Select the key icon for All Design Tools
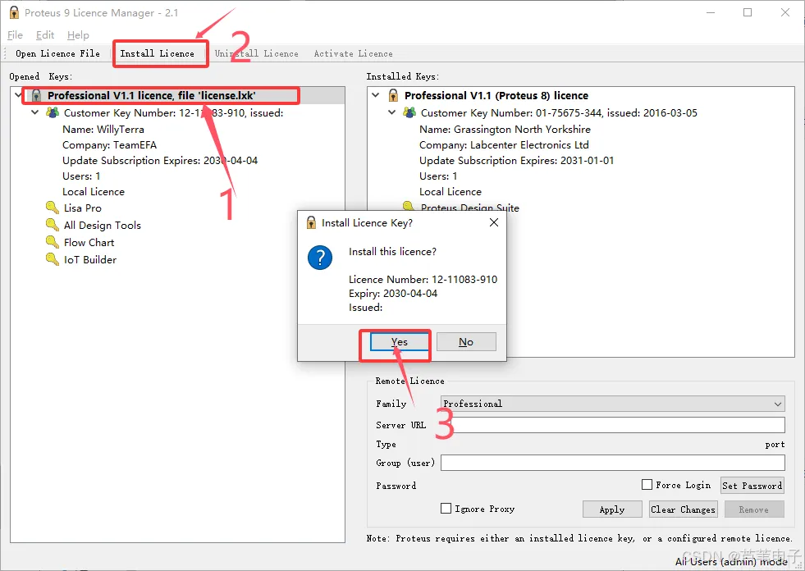This screenshot has width=805, height=571. click(53, 225)
